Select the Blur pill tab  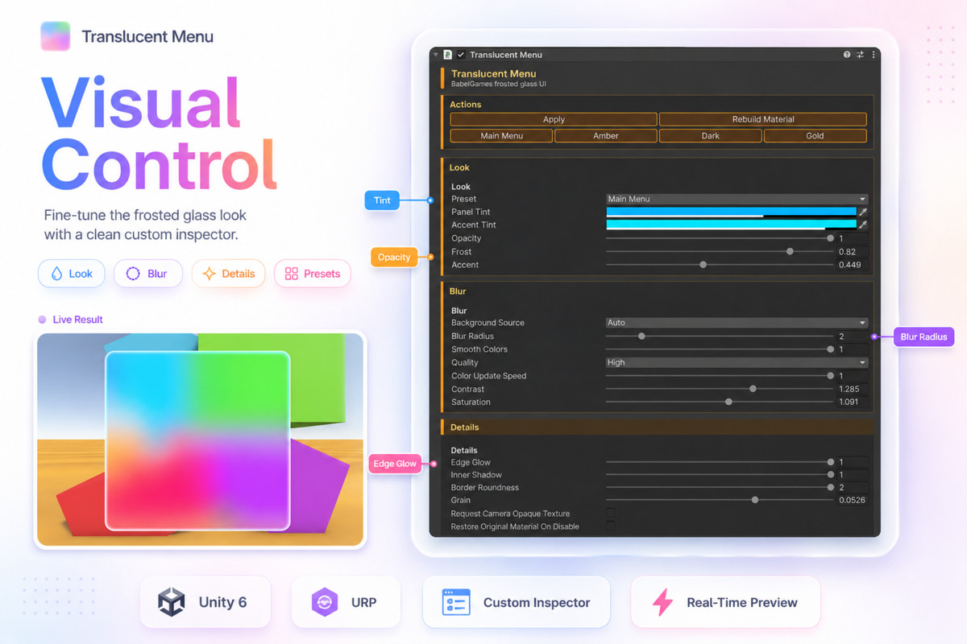pyautogui.click(x=147, y=274)
